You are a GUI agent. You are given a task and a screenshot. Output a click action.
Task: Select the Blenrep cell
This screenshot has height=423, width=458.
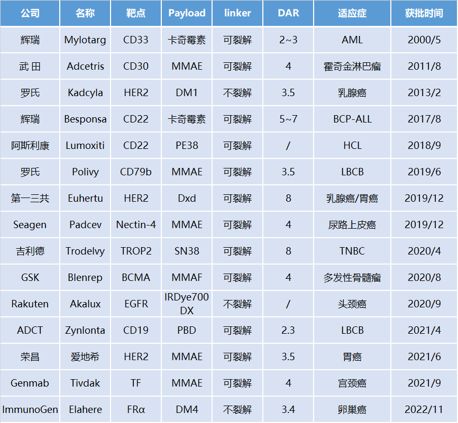[85, 277]
